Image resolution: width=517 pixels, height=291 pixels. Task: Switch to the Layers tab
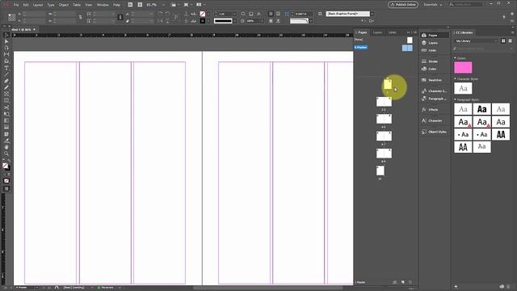377,32
